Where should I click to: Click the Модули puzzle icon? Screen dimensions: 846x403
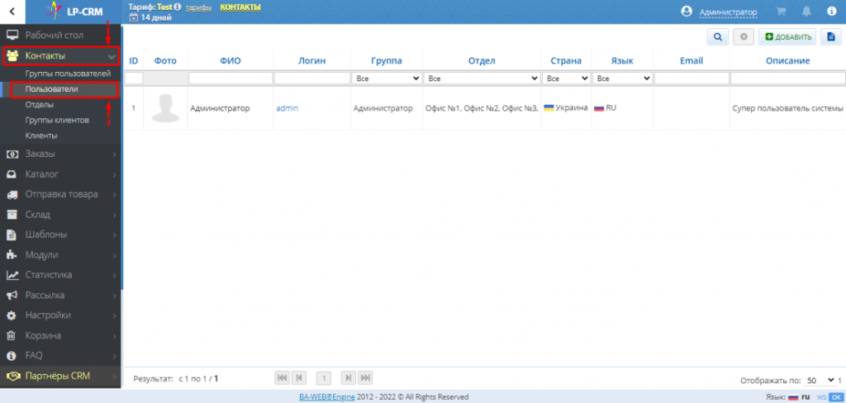click(x=12, y=254)
